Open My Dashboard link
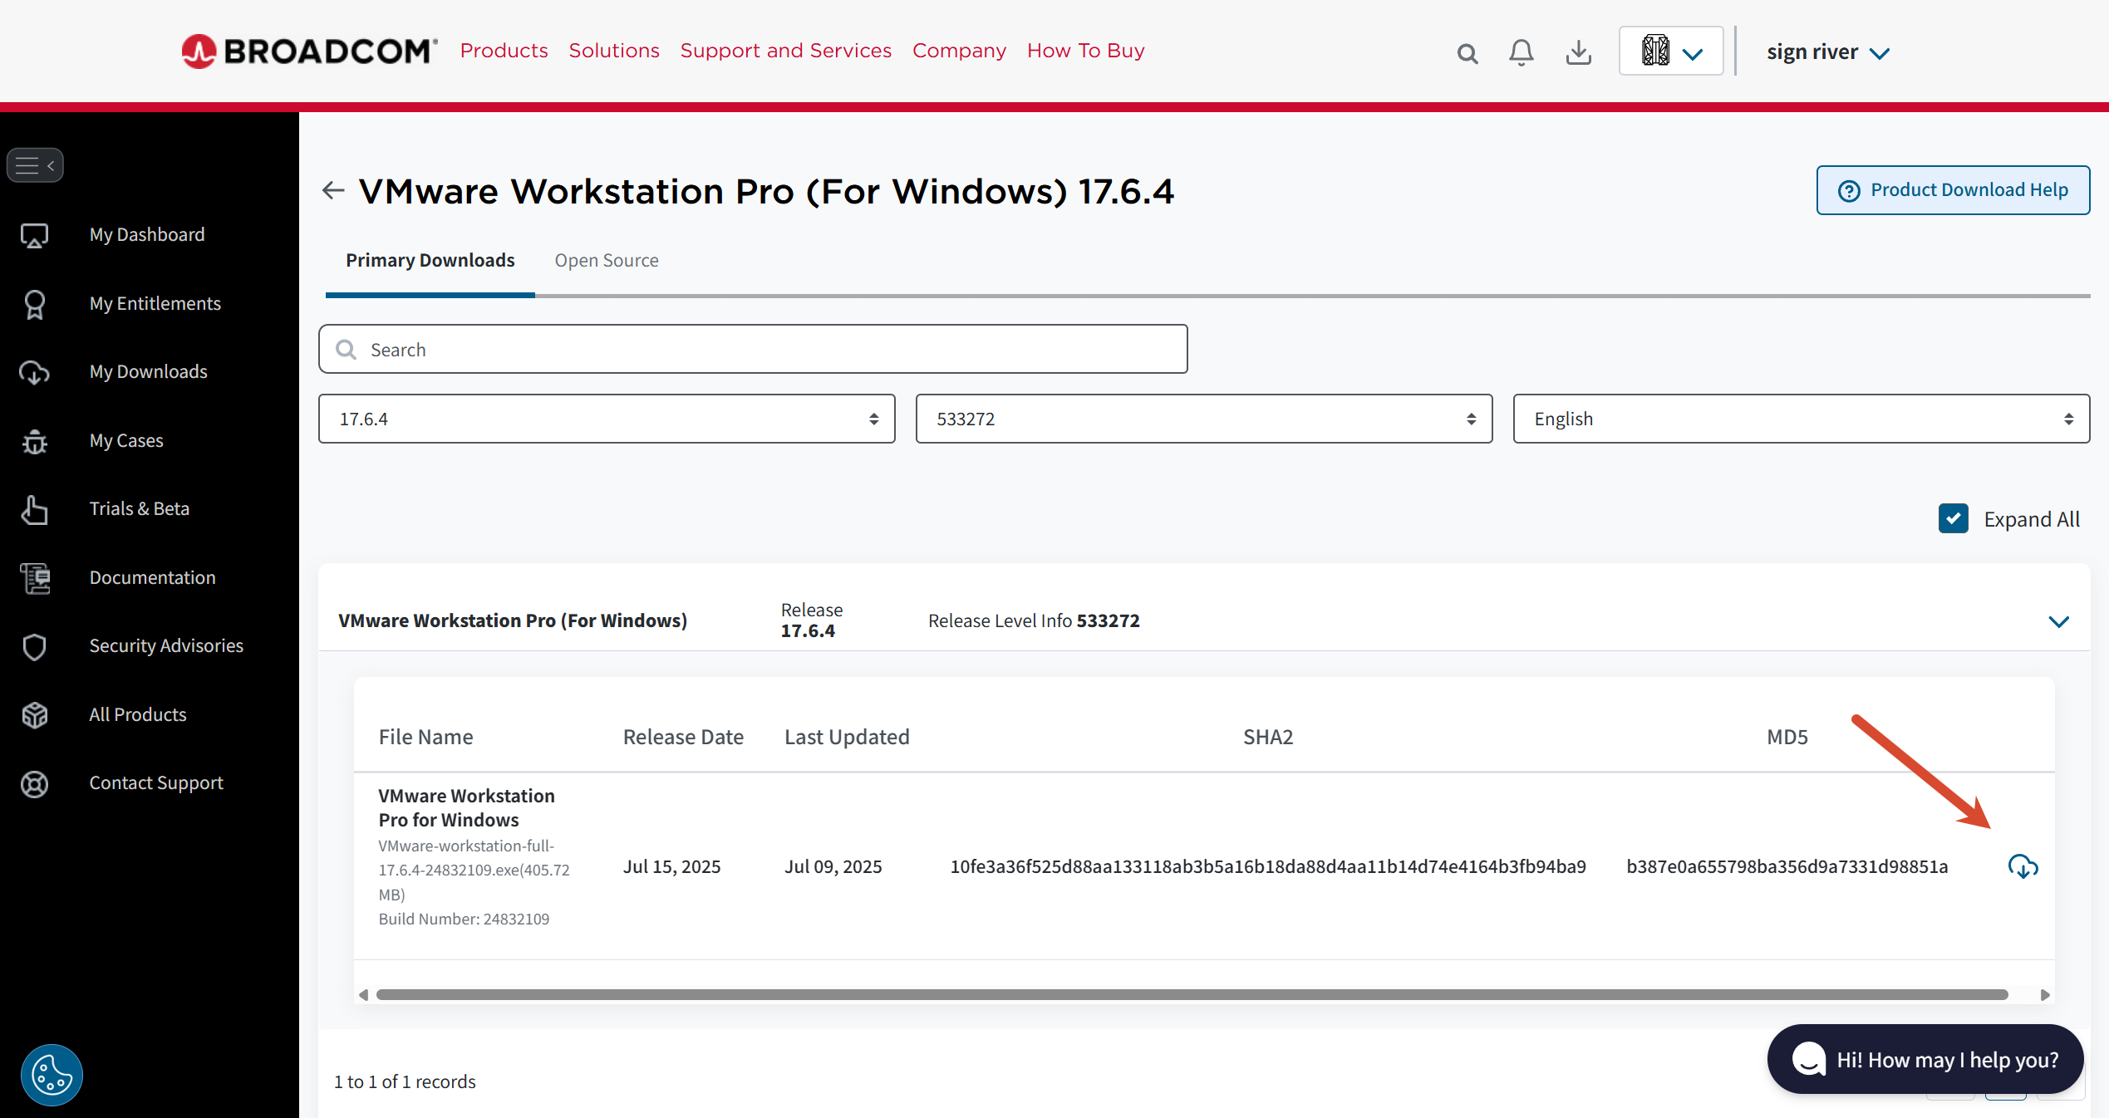Screen dimensions: 2109x1118 [x=147, y=235]
